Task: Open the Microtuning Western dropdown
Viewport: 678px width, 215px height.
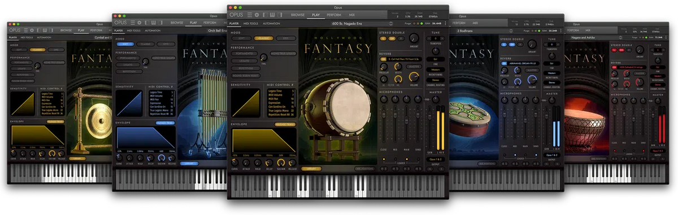Action: coord(435,69)
